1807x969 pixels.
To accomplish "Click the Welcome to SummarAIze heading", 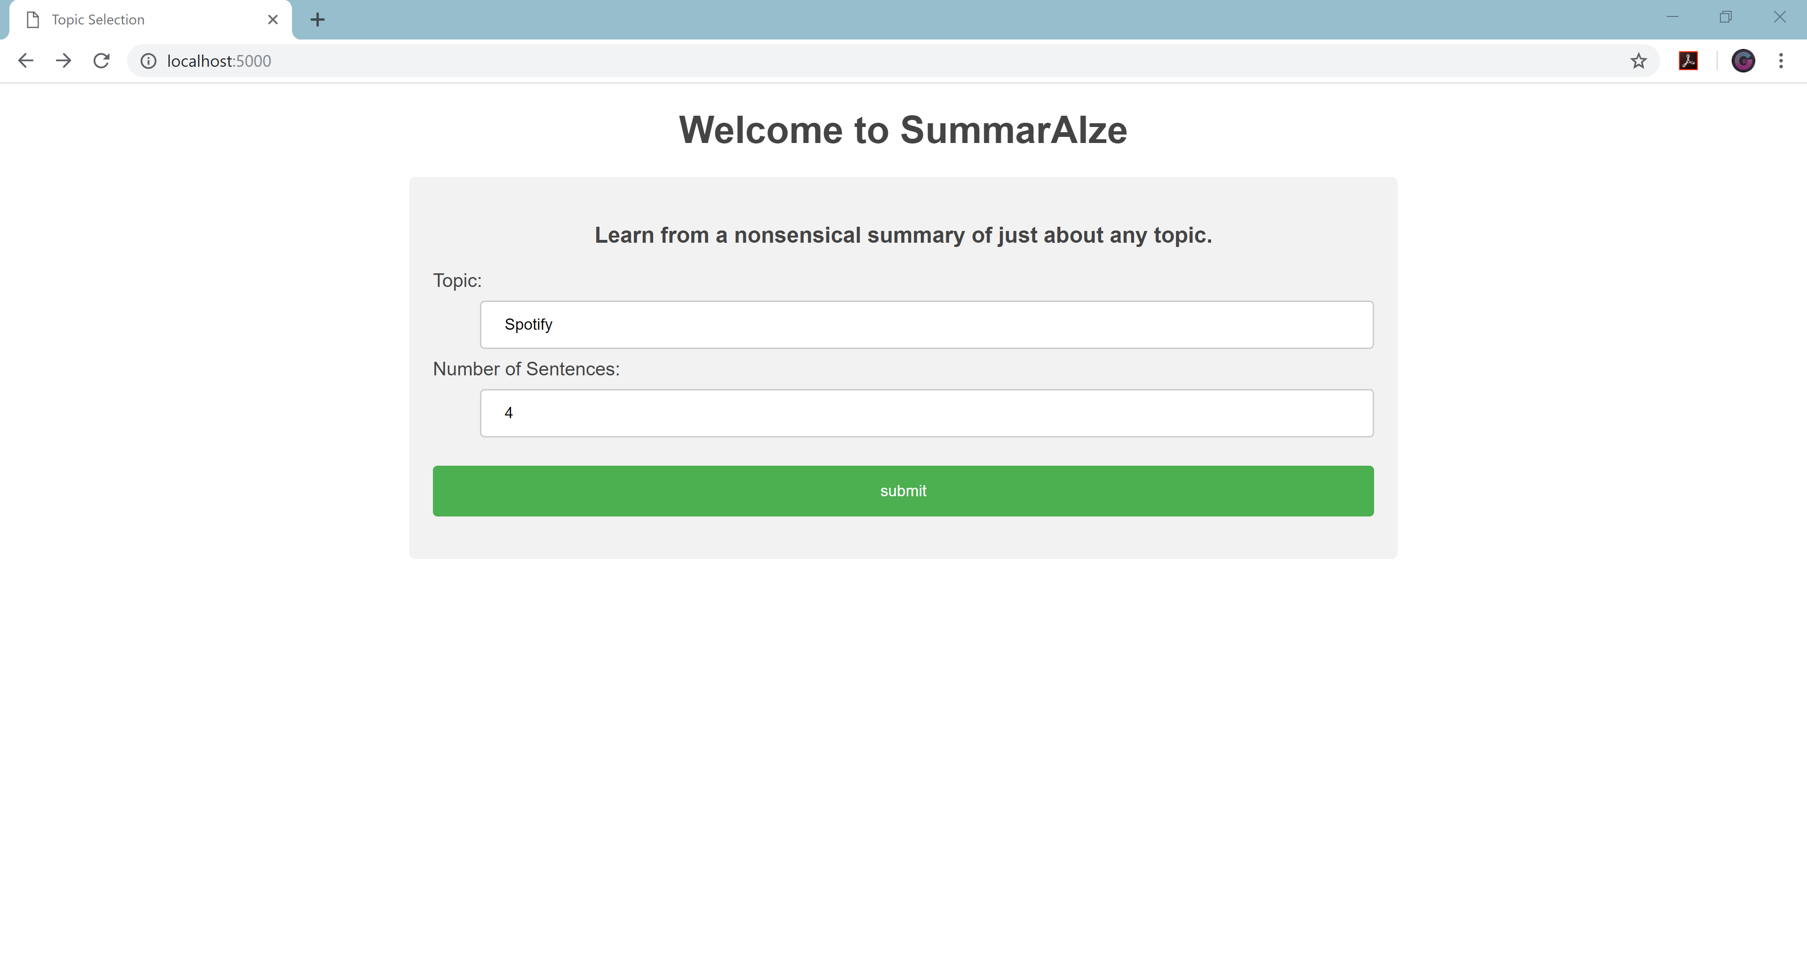I will tap(903, 130).
